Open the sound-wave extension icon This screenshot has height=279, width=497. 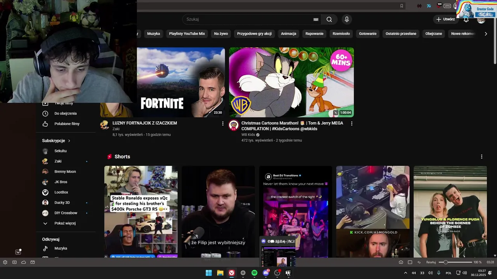pyautogui.click(x=419, y=6)
